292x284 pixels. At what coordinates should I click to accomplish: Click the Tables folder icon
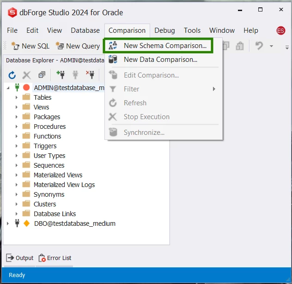coord(26,97)
